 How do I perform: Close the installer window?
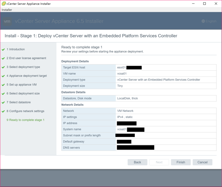216,4
